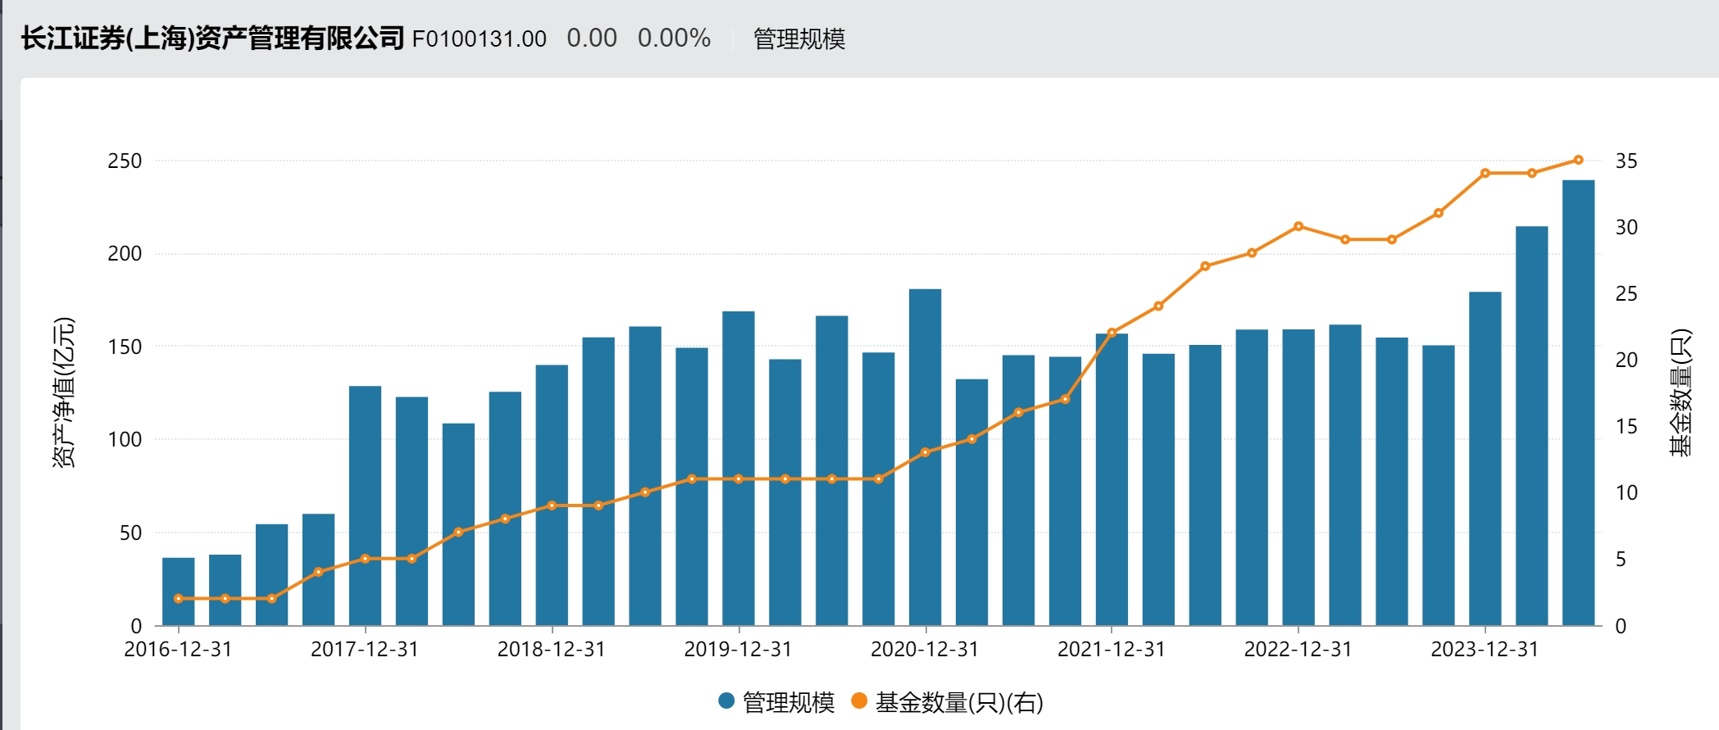This screenshot has height=730, width=1719.
Task: Click the 2016-12-31 x-axis label
Action: (178, 650)
